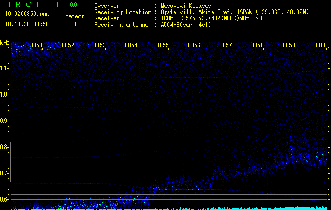
Task: Click the name Masayuki Kobayashi
Action: [x=189, y=6]
